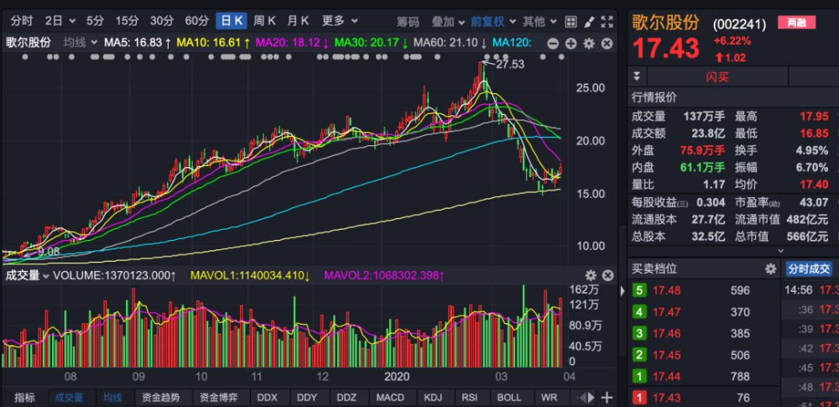
Task: Expand the 更多 periods dropdown
Action: click(338, 21)
